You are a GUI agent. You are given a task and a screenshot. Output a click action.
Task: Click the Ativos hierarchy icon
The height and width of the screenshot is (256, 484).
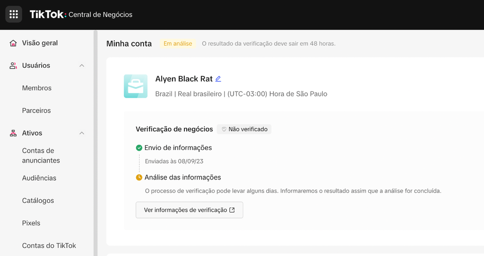(13, 133)
